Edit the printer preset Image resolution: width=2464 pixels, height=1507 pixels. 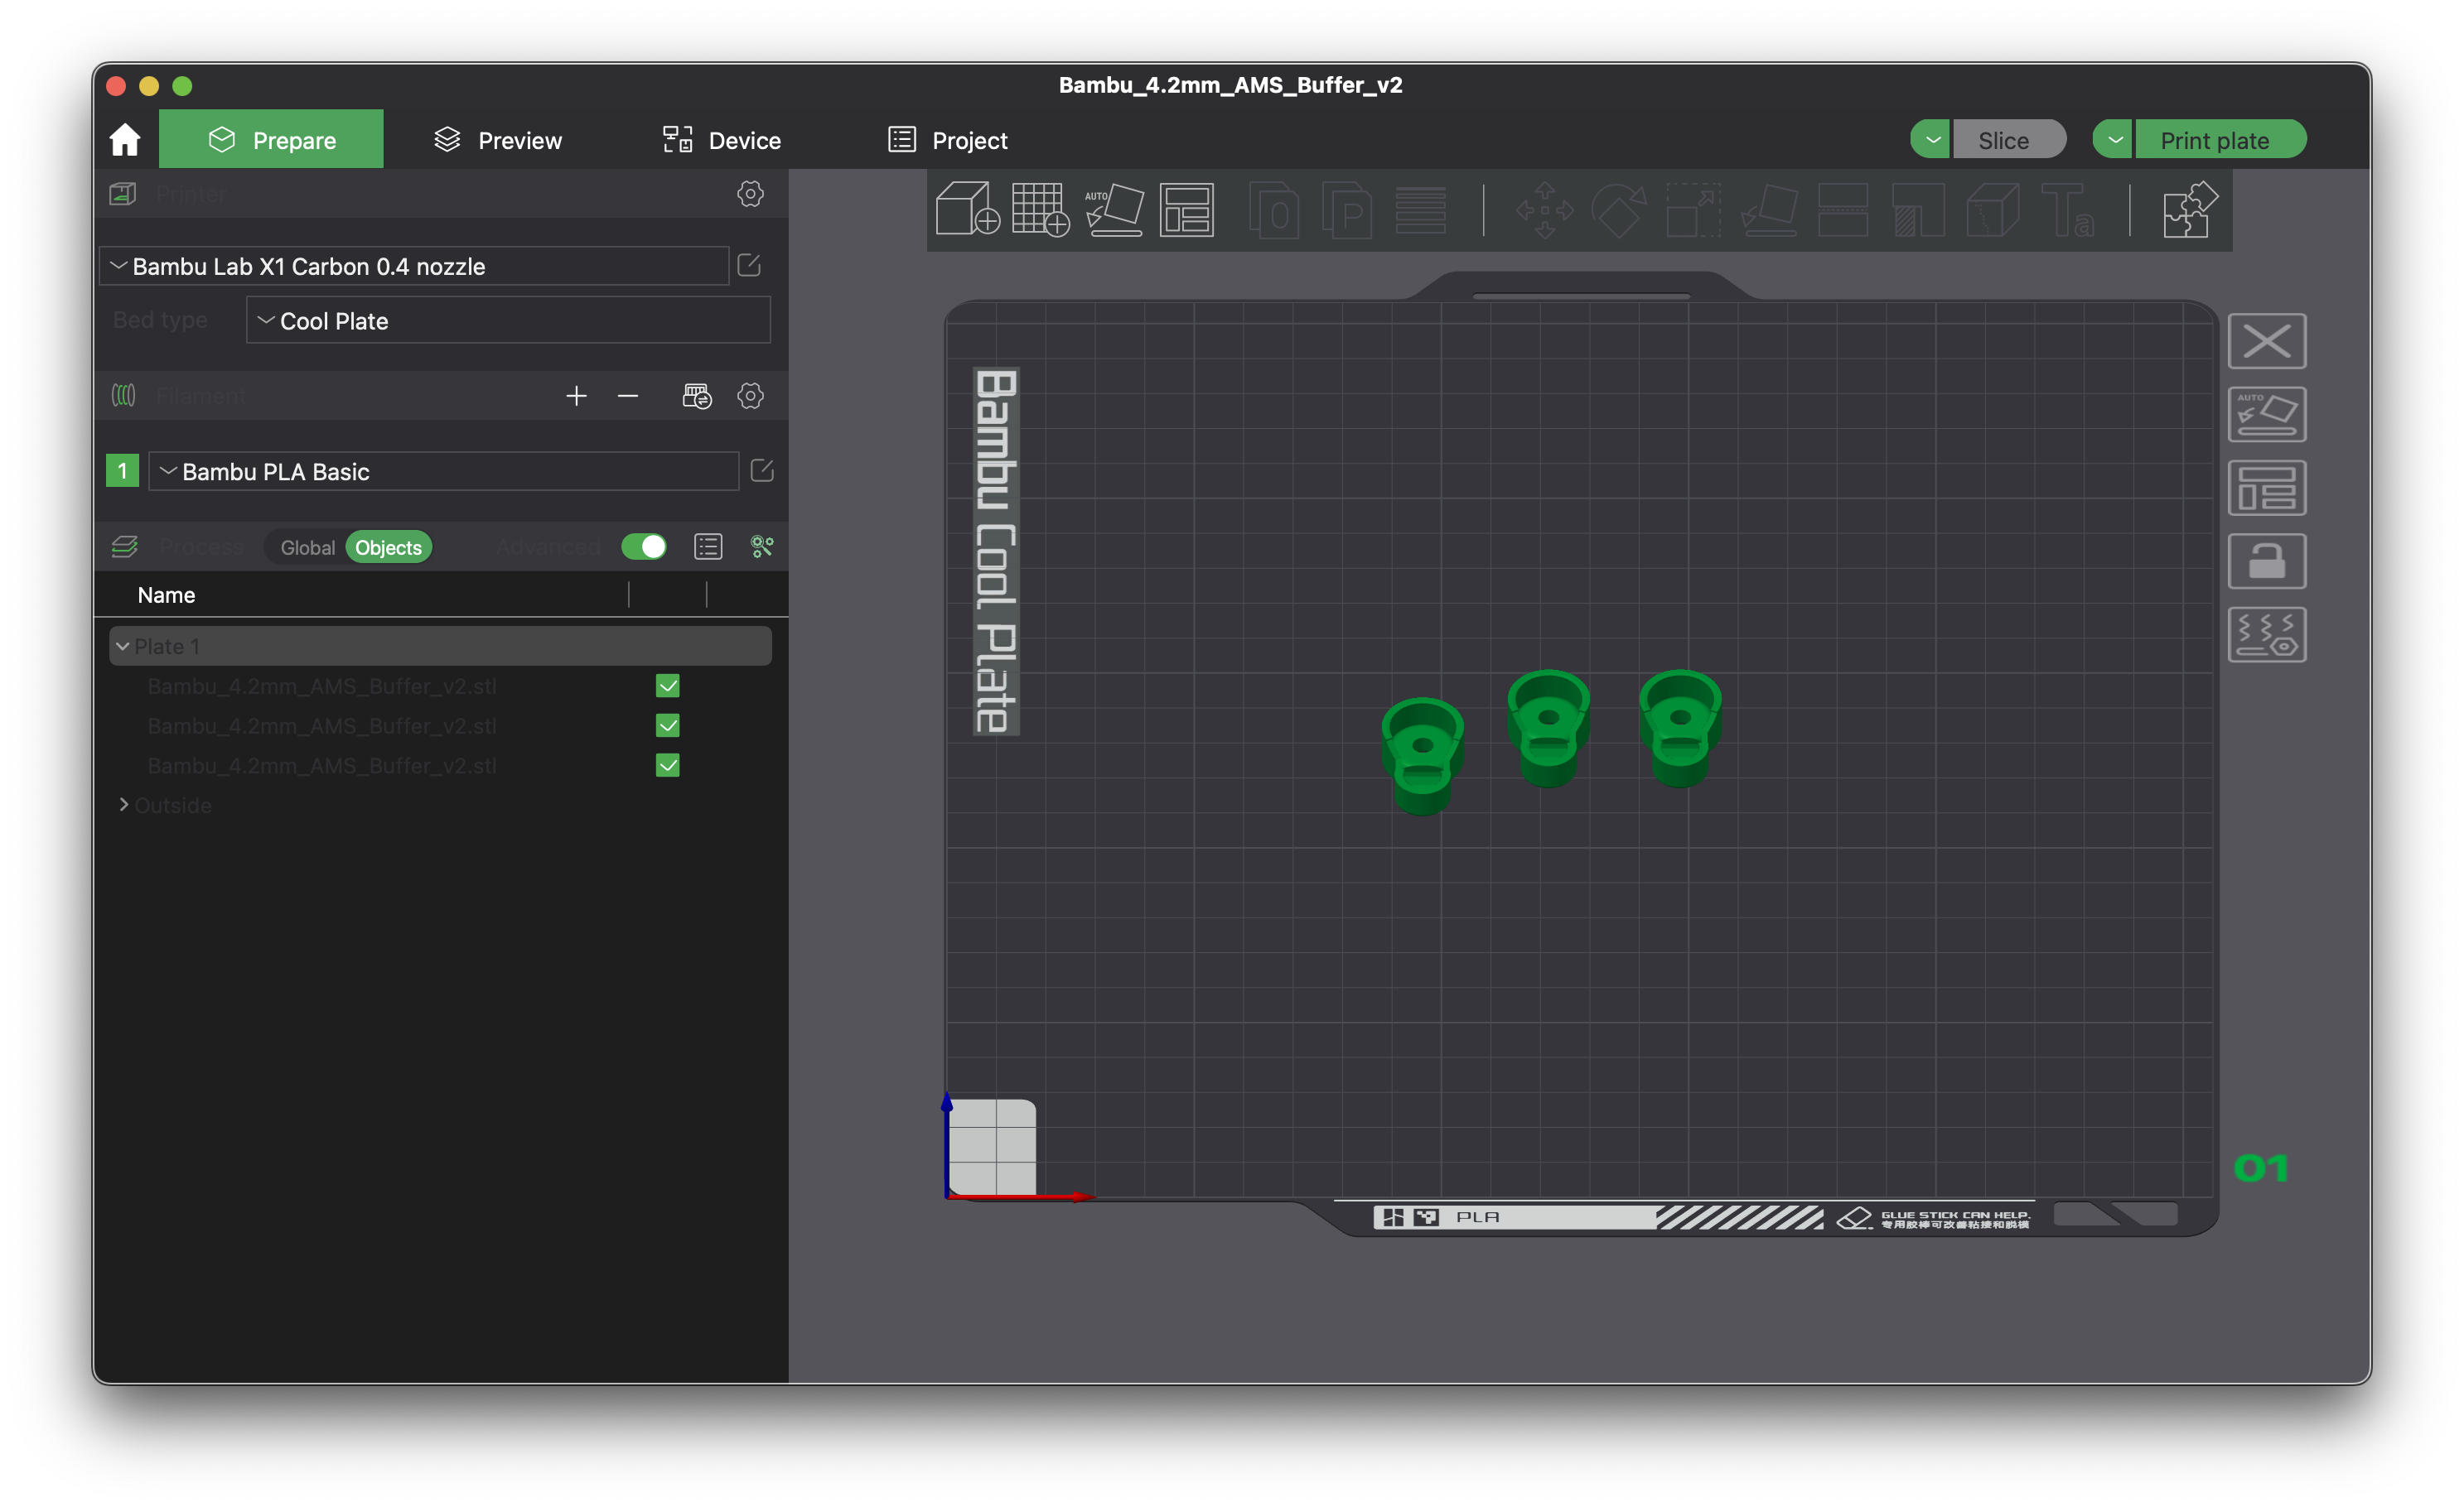[x=749, y=265]
